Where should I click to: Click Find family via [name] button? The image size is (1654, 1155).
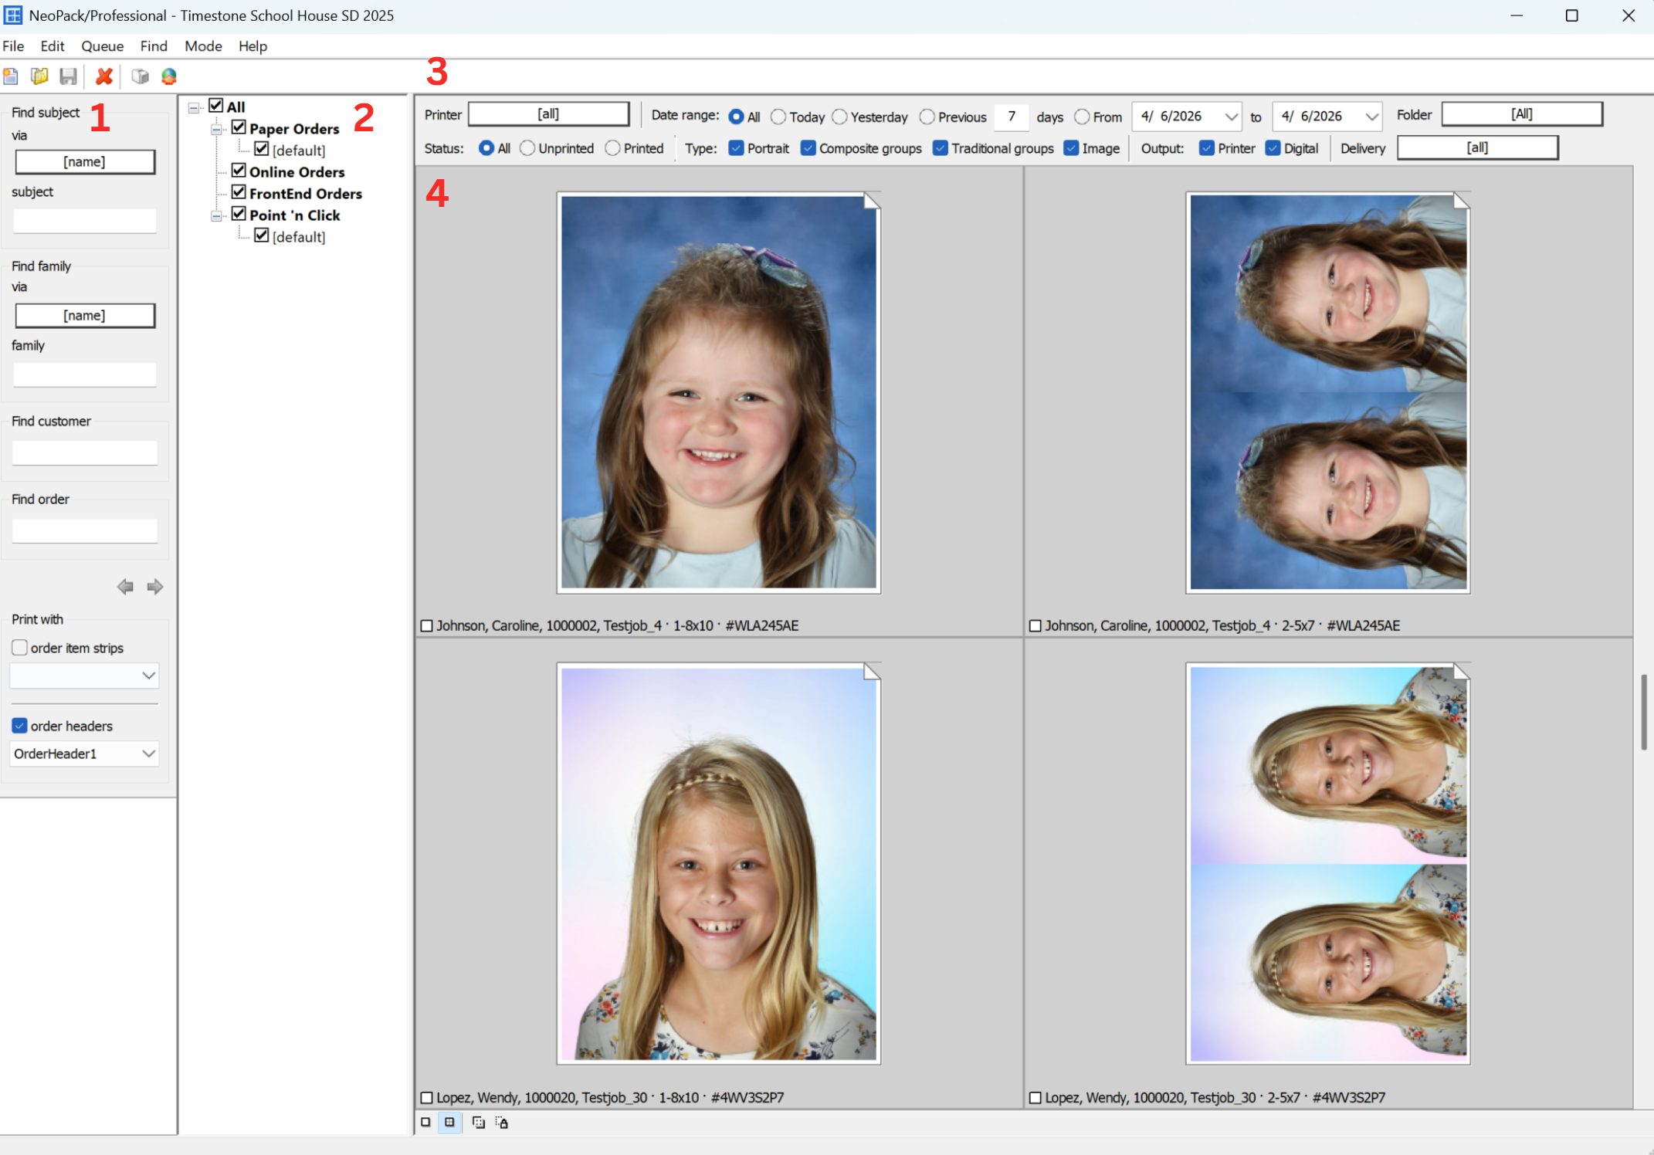tap(85, 315)
